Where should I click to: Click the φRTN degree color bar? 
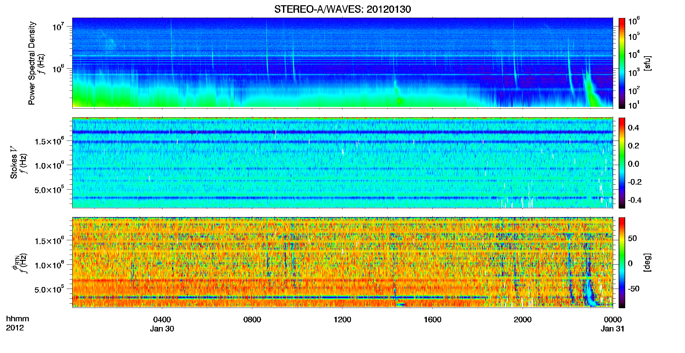point(622,262)
